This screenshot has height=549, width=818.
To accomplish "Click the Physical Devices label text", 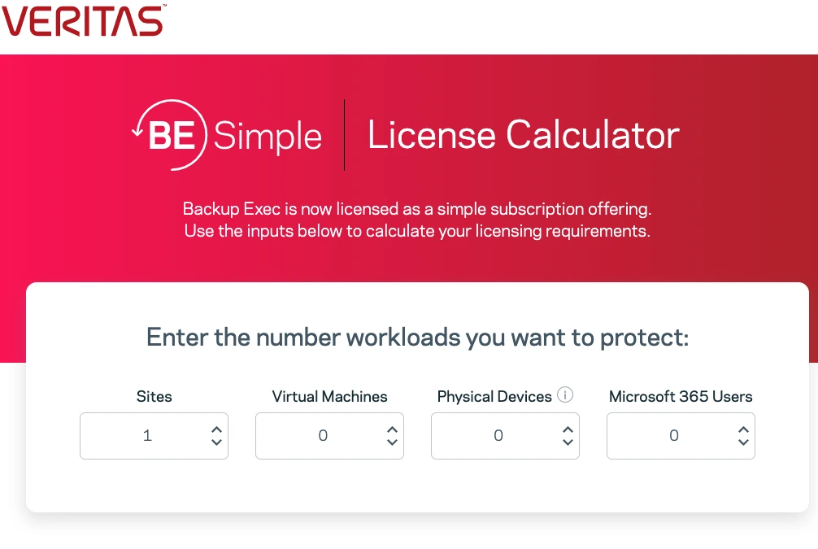I will (494, 397).
